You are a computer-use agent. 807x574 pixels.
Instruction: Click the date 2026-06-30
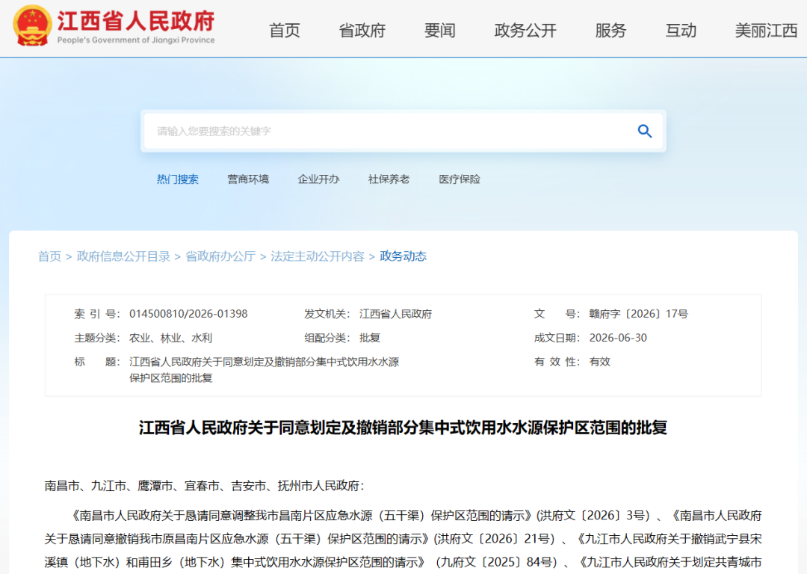point(618,339)
